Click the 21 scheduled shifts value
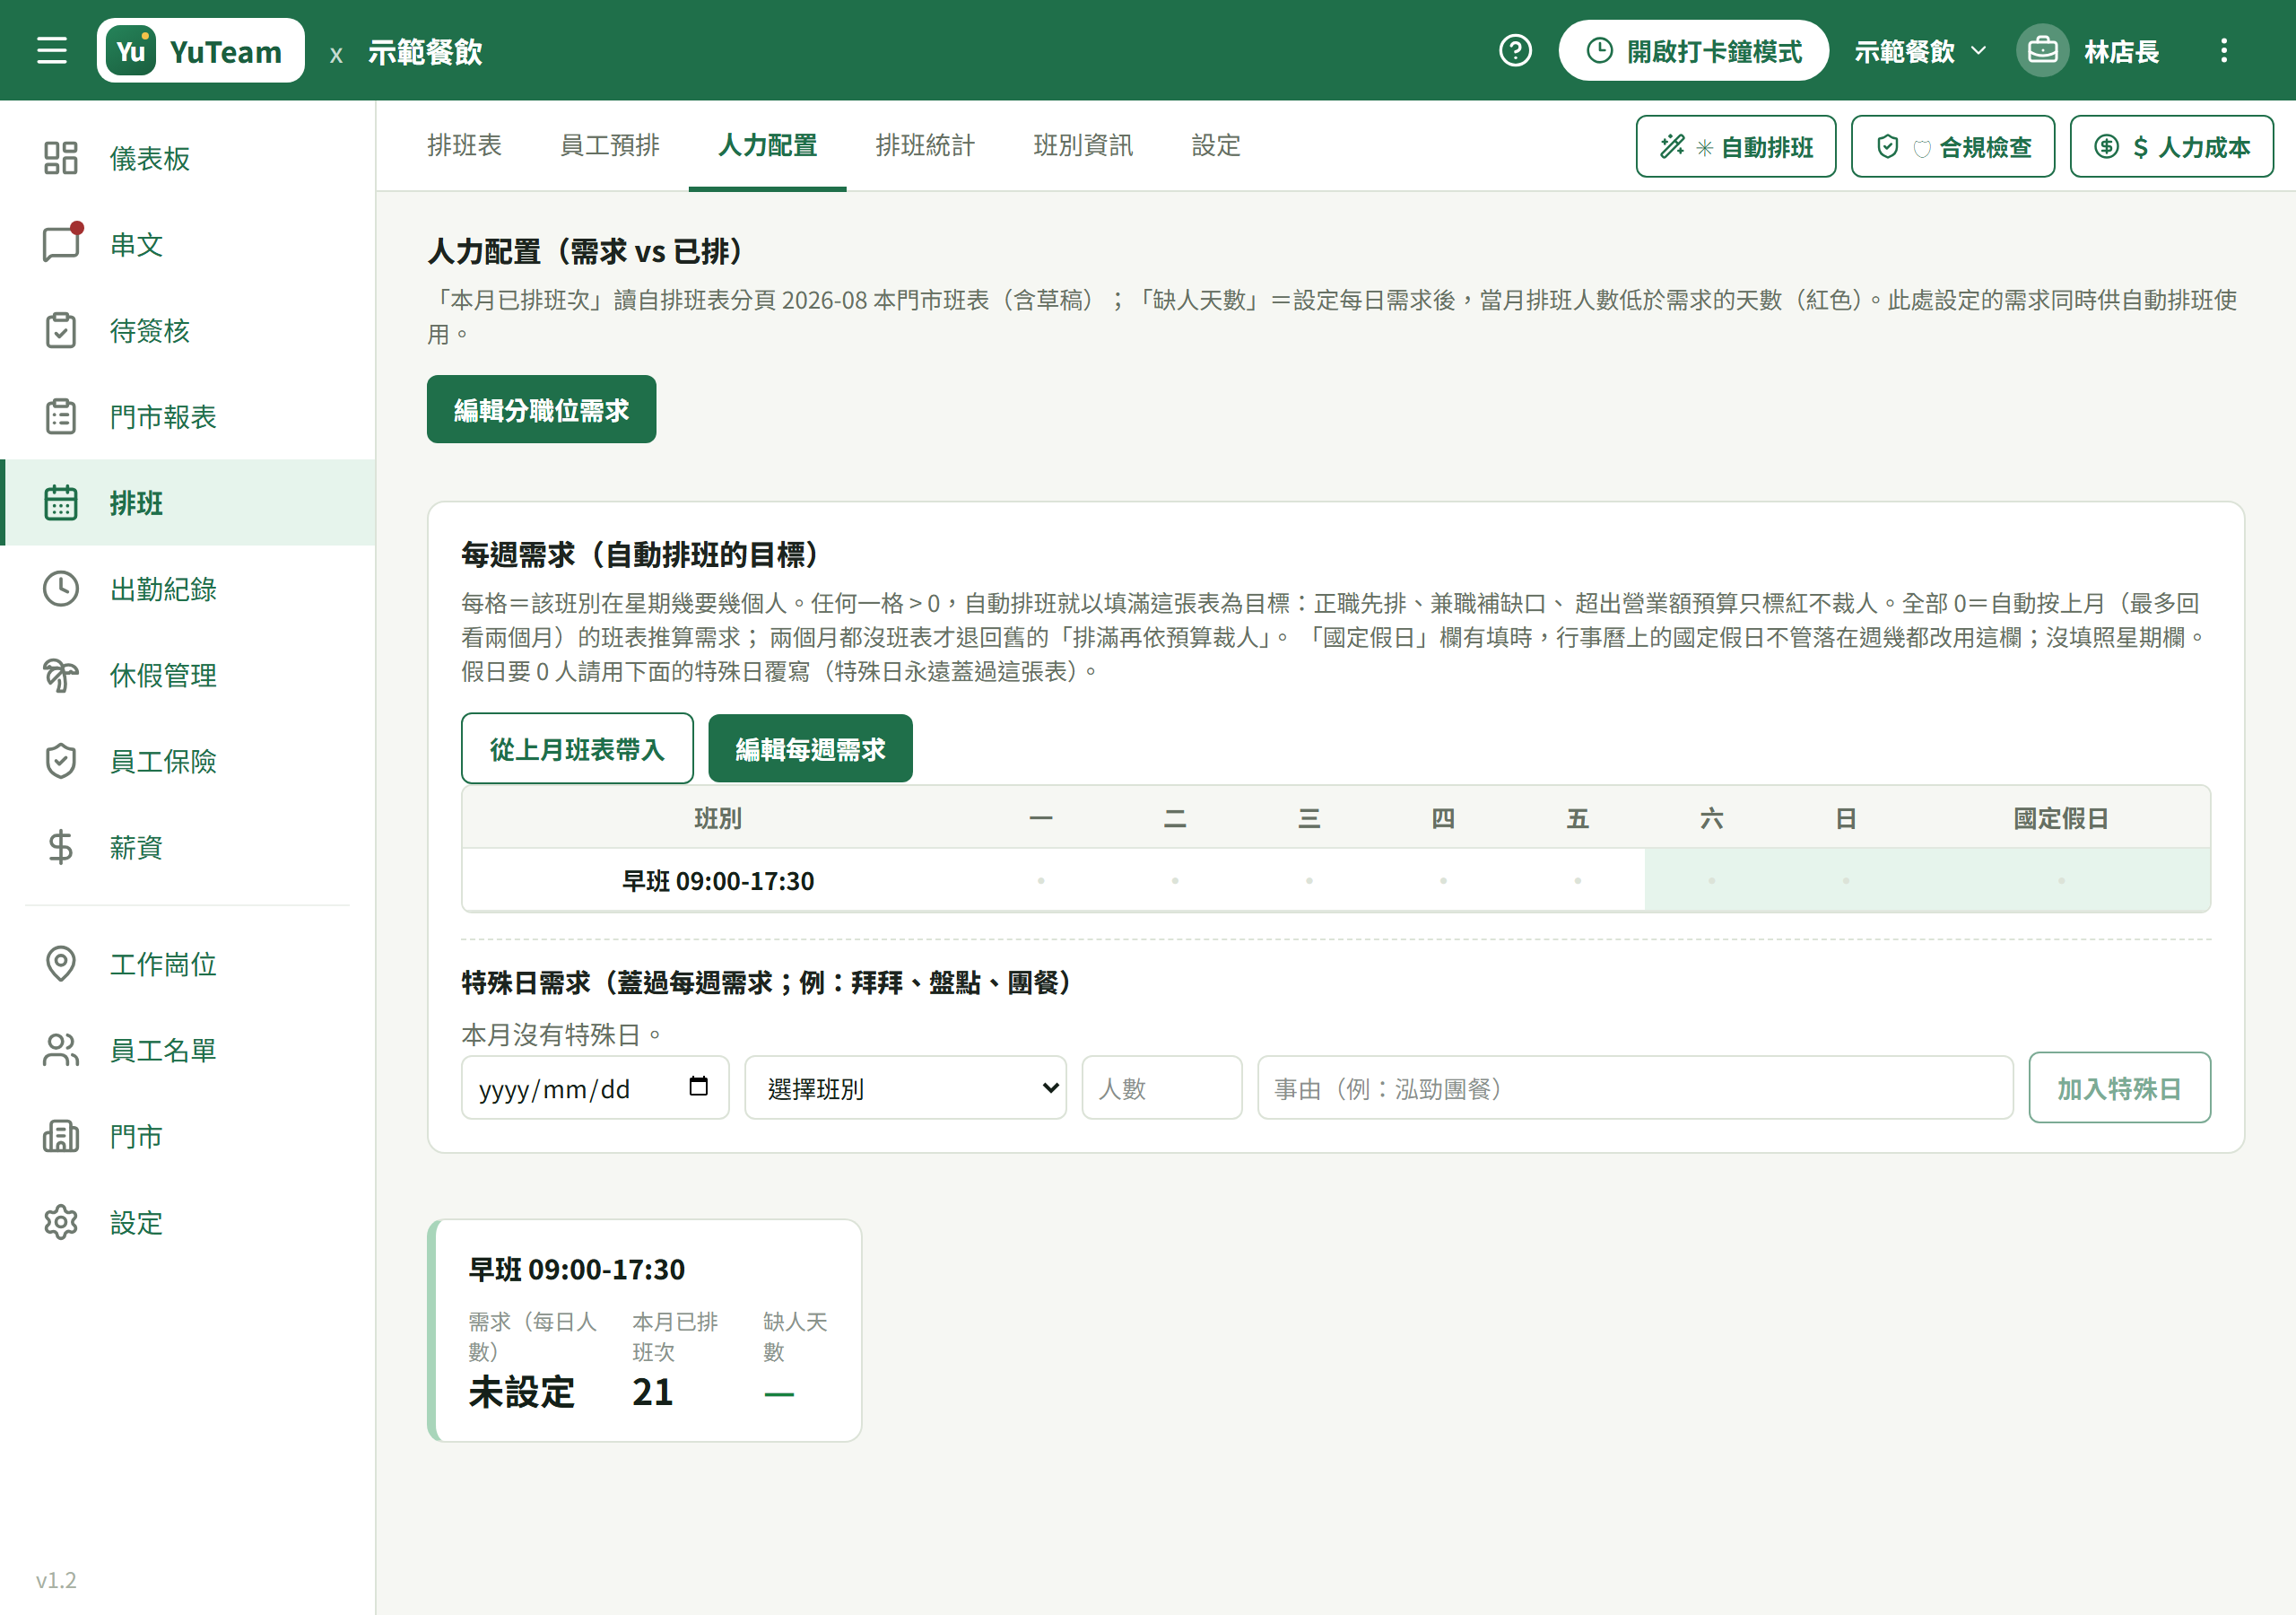The width and height of the screenshot is (2296, 1615). tap(652, 1392)
